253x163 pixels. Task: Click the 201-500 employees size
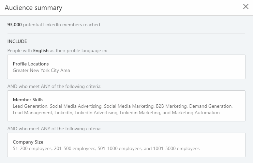point(74,148)
